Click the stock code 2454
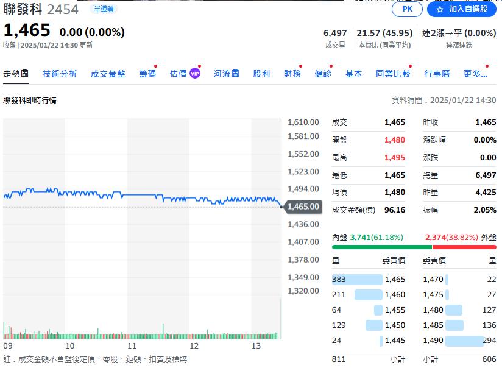The image size is (502, 368). click(63, 9)
